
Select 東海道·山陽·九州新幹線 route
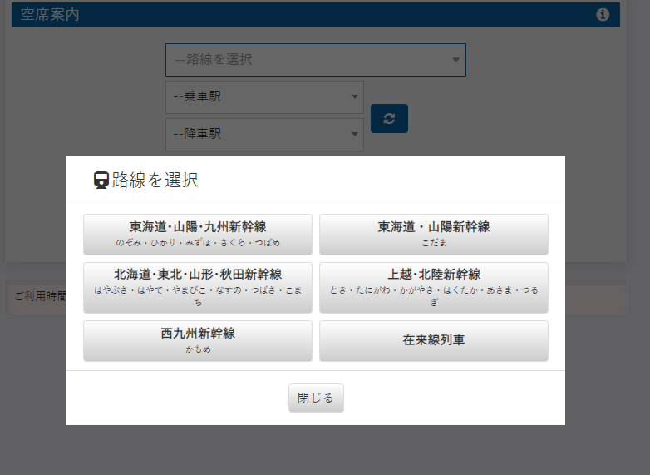click(x=198, y=235)
